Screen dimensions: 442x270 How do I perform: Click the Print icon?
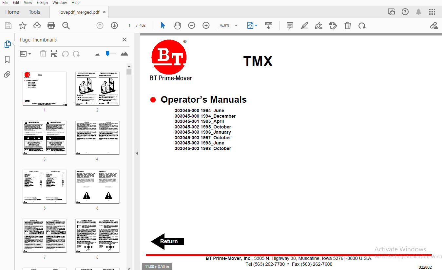(x=51, y=25)
